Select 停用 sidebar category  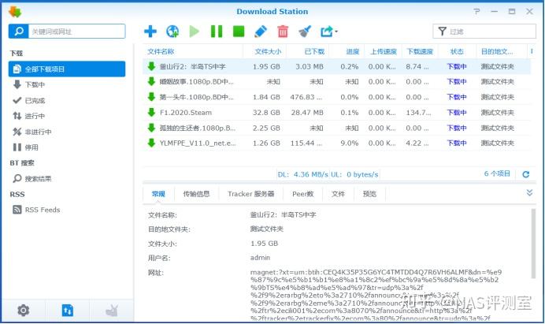click(67, 147)
